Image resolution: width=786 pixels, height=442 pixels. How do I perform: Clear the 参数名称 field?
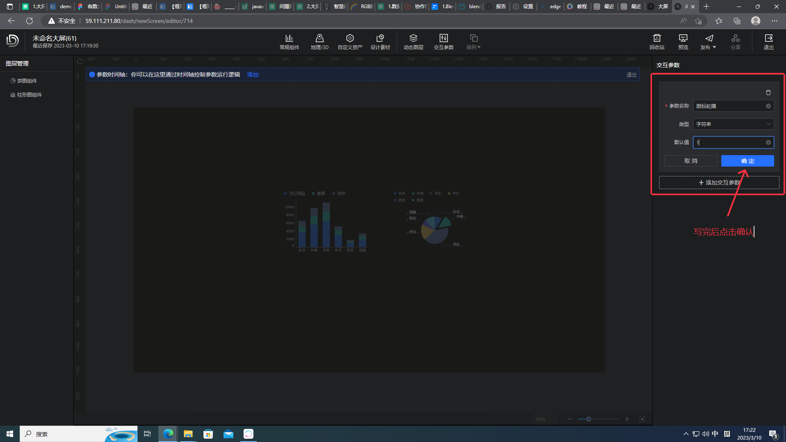(768, 106)
